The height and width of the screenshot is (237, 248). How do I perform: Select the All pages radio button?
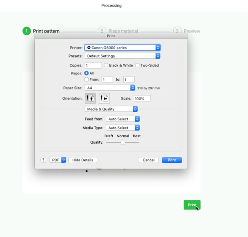[86, 73]
